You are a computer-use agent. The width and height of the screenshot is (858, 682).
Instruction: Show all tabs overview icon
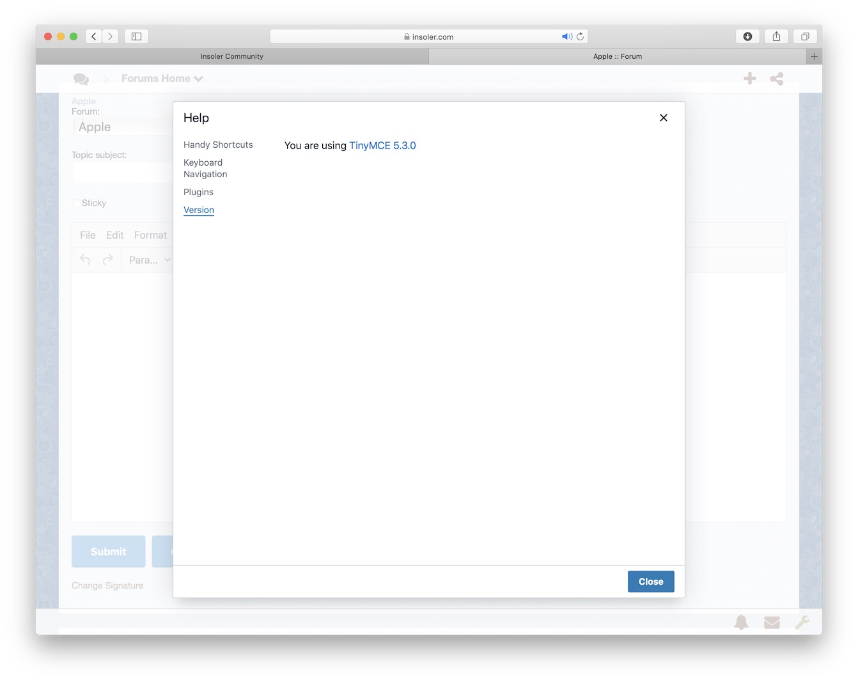(x=805, y=36)
